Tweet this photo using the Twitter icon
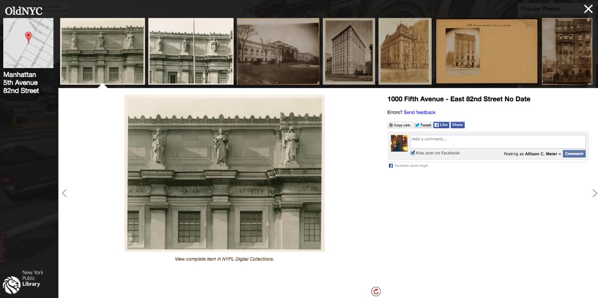Screen dimensions: 598x298 pyautogui.click(x=416, y=125)
